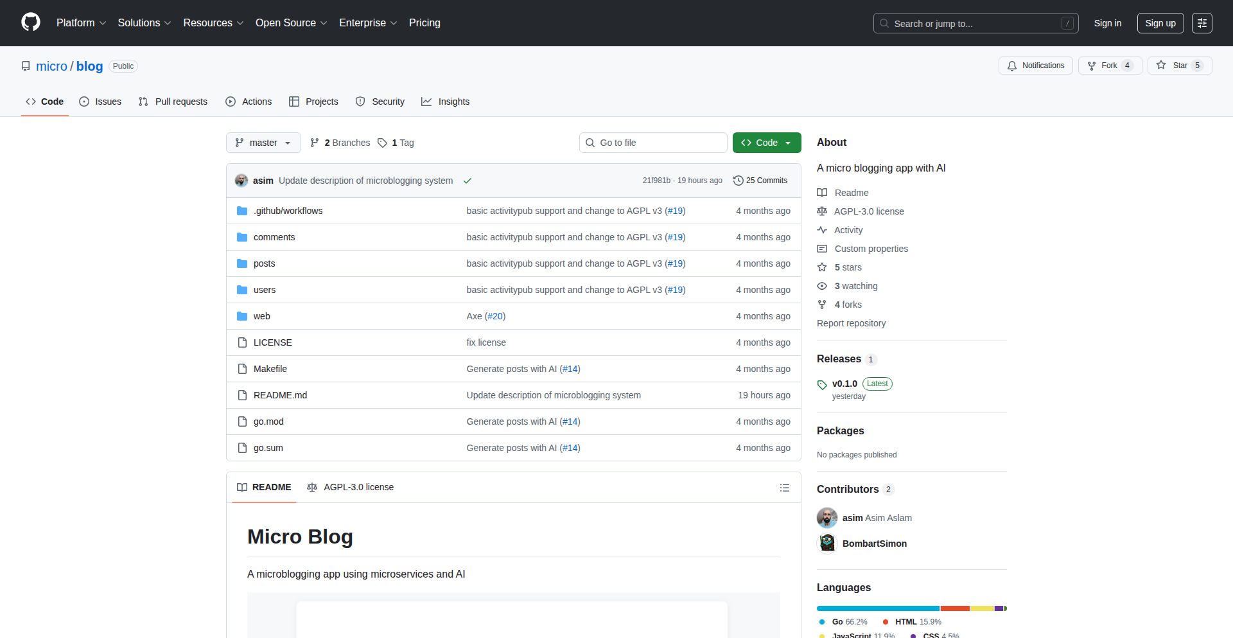Expand the green Code dropdown
The width and height of the screenshot is (1233, 638).
766,143
